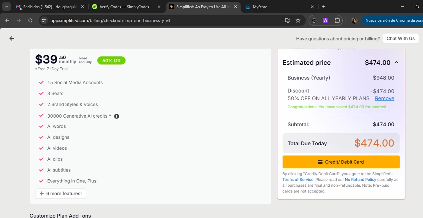Close the Gmail Recibidos tab
Viewport: 423px width, 218px height.
[x=82, y=6]
